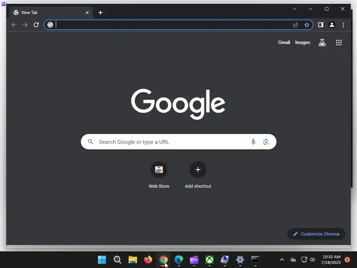The image size is (357, 268).
Task: Show hidden tray icons chevron
Action: pos(282,260)
